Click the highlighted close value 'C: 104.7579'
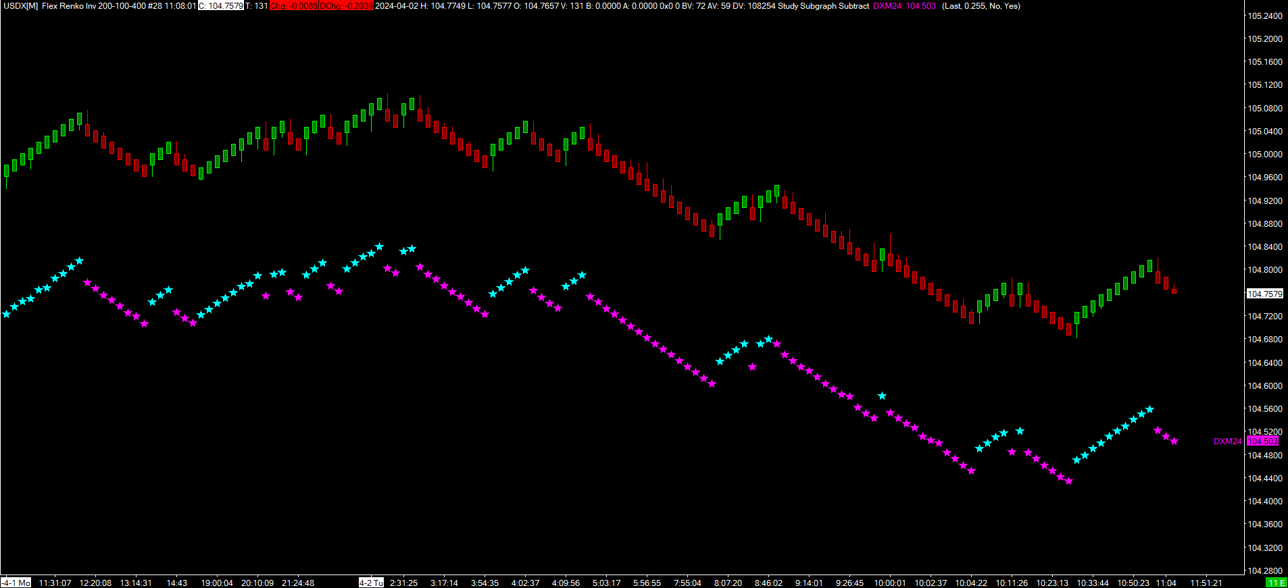1288x588 pixels. tap(220, 6)
